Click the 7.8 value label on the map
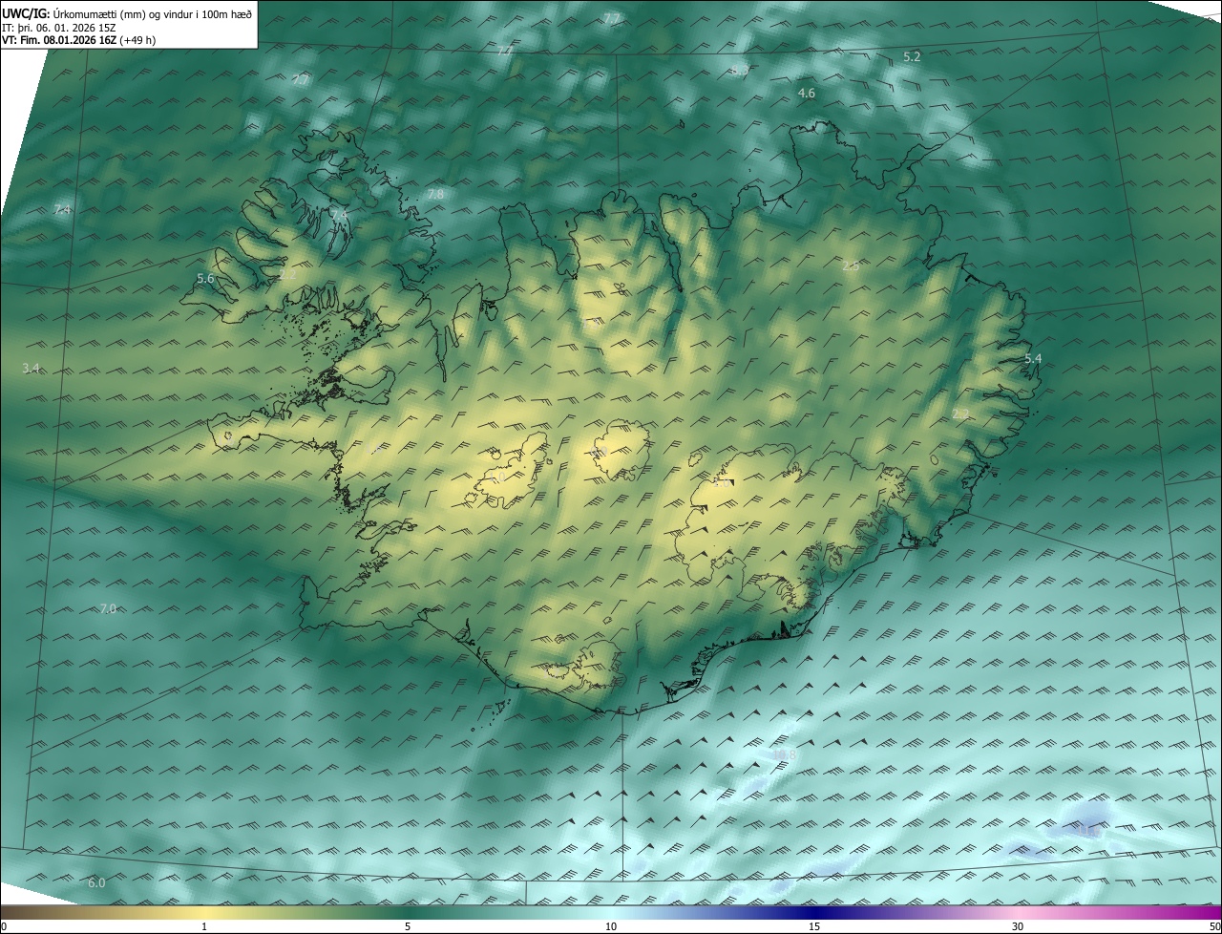This screenshot has height=934, width=1222. pos(435,195)
